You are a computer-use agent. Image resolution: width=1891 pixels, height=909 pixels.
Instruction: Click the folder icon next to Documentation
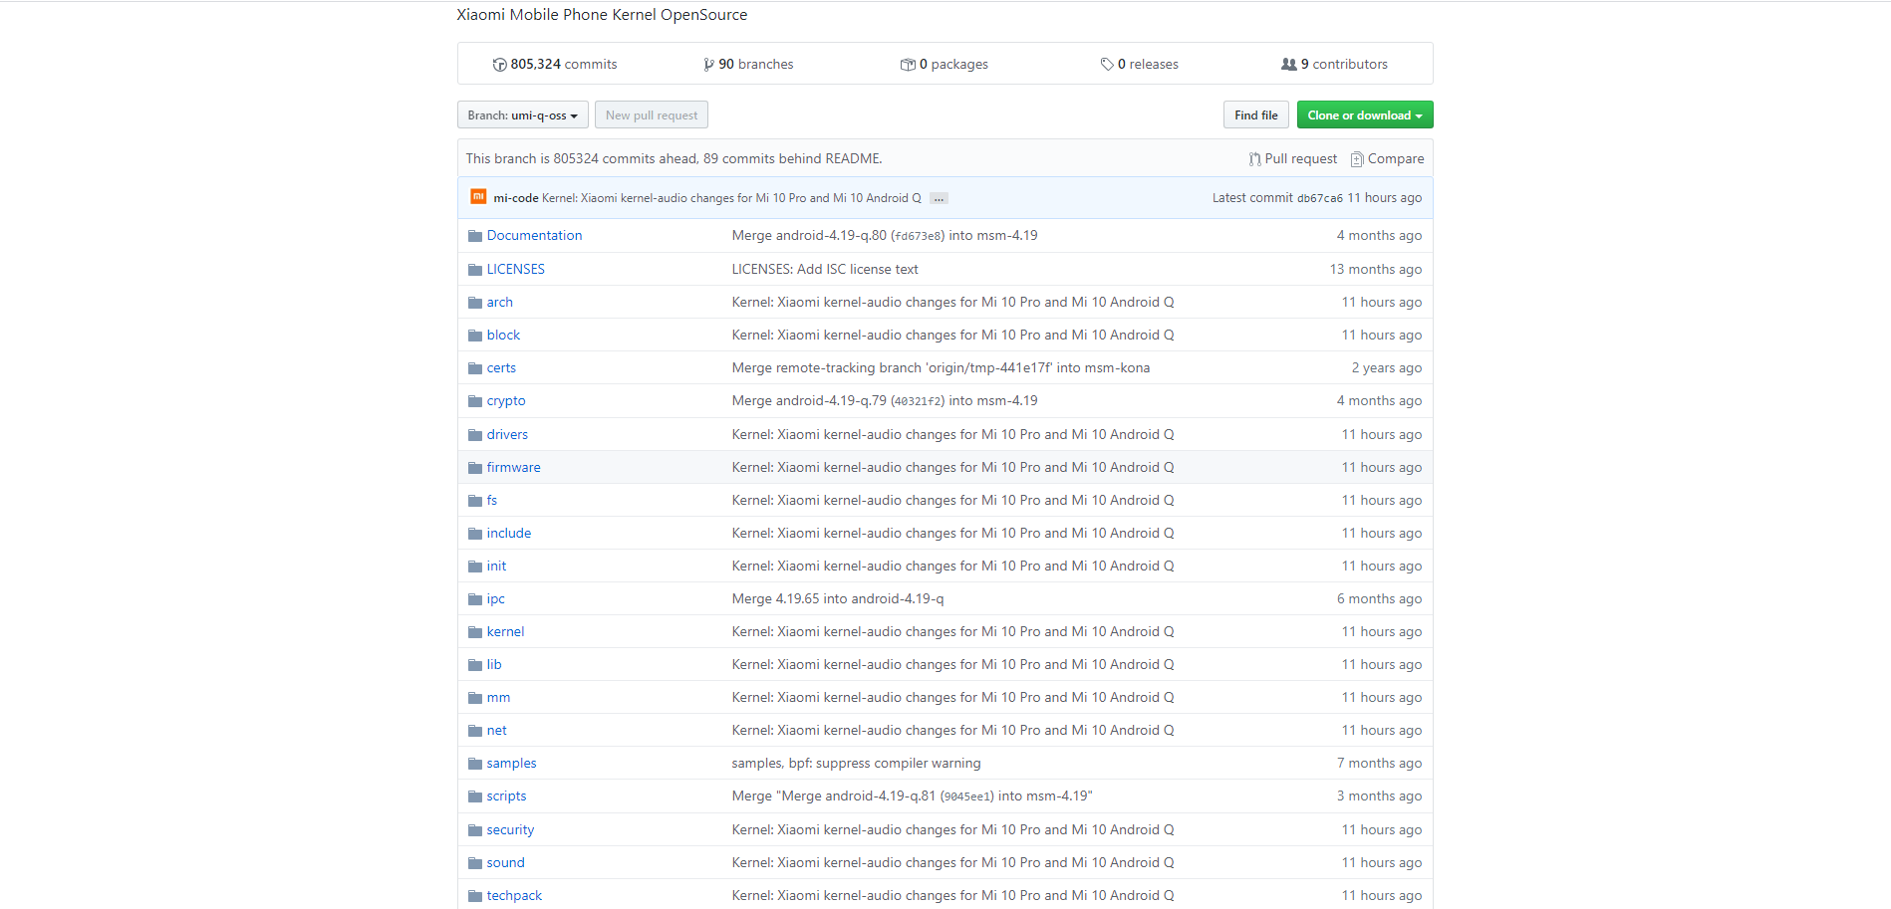click(475, 236)
